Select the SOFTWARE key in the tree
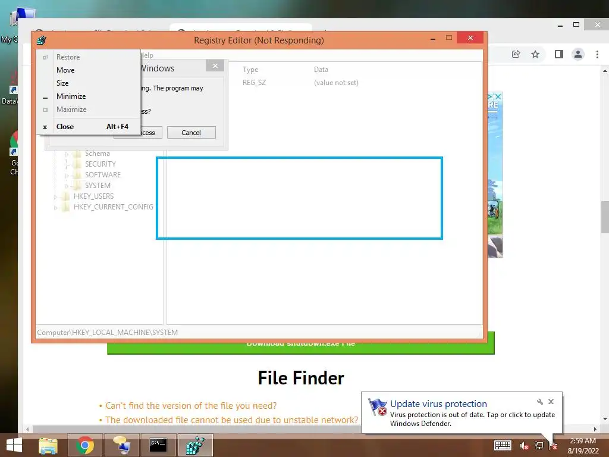Screen dimensions: 609x457 pyautogui.click(x=103, y=175)
